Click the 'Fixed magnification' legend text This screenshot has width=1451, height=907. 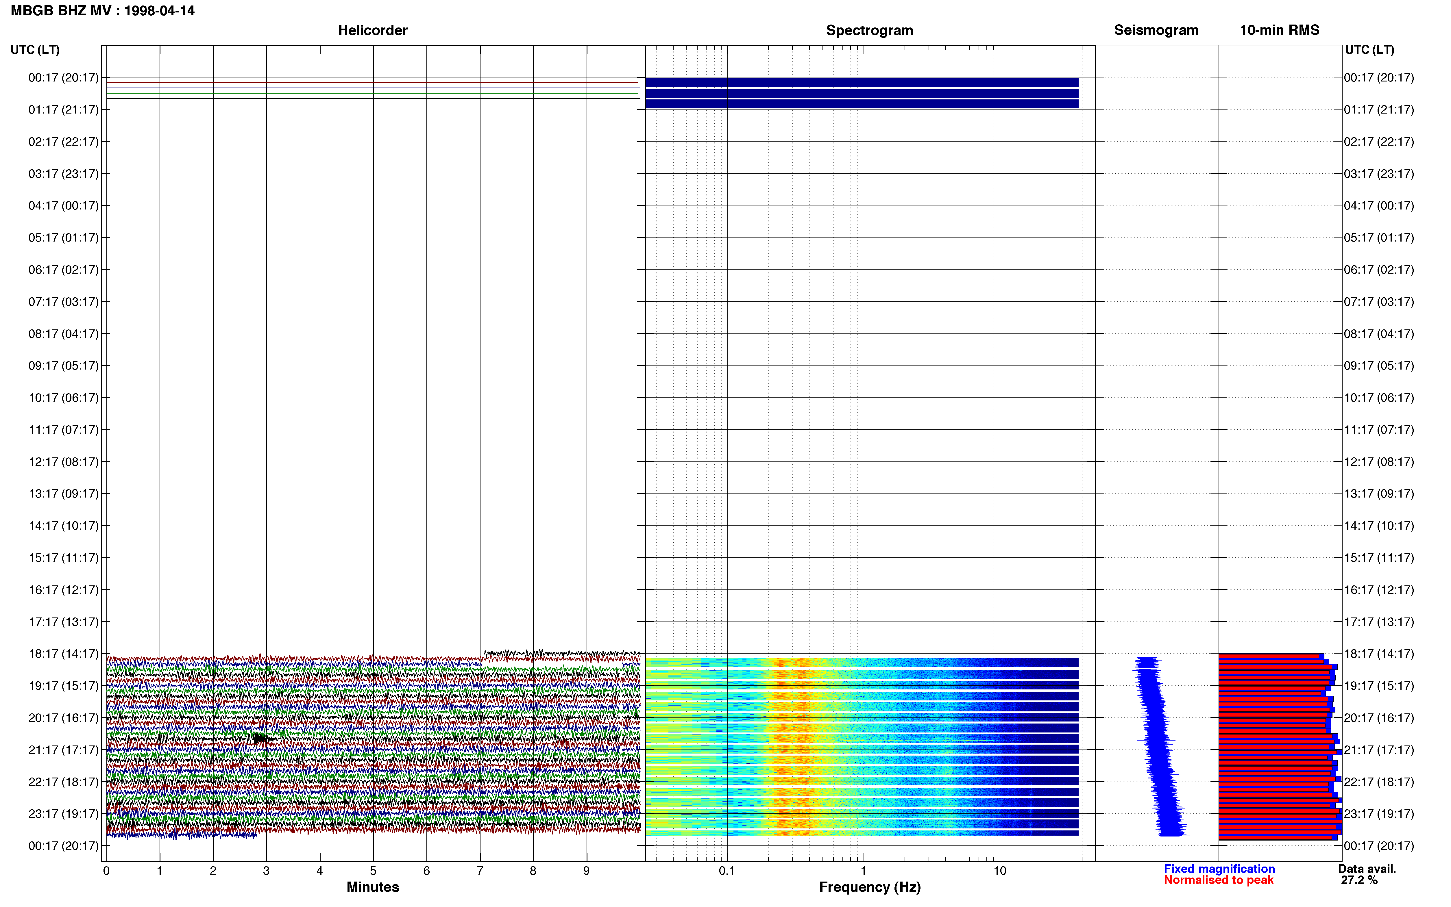[x=1219, y=869]
